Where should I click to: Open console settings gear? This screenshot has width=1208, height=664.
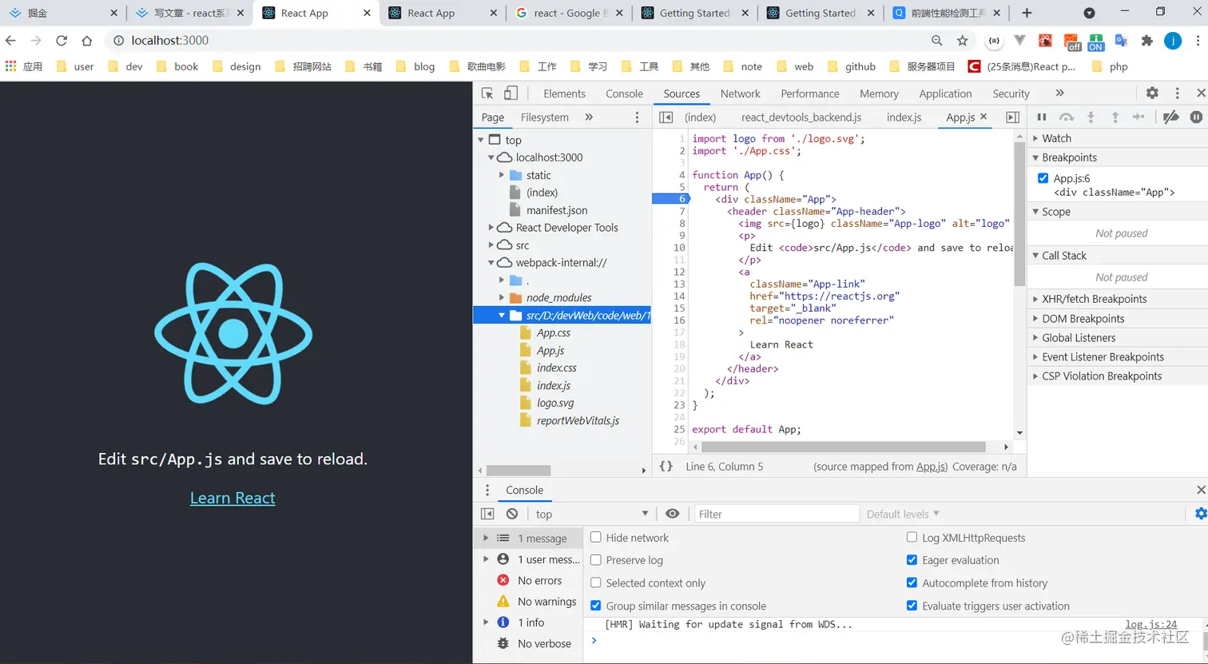(1200, 514)
